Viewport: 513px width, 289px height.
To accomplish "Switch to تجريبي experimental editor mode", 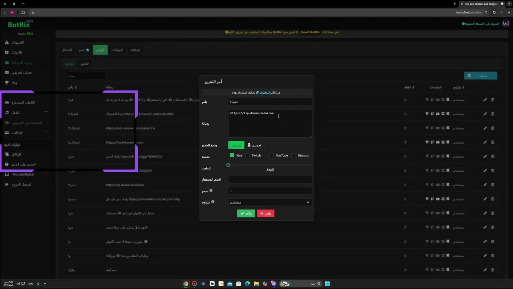I will click(x=254, y=145).
